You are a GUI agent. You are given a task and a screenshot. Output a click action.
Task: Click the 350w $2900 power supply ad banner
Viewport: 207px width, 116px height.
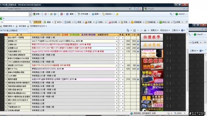(152, 53)
